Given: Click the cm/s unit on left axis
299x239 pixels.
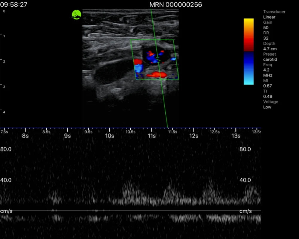Looking at the screenshot, I should pos(6,211).
